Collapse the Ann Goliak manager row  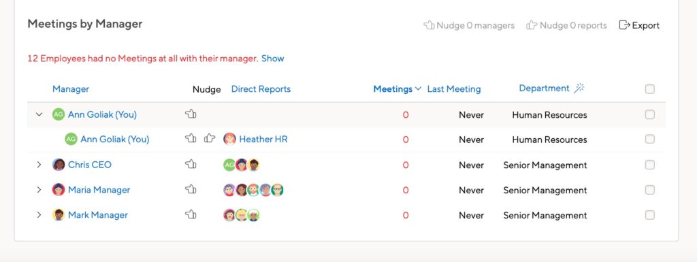click(39, 114)
